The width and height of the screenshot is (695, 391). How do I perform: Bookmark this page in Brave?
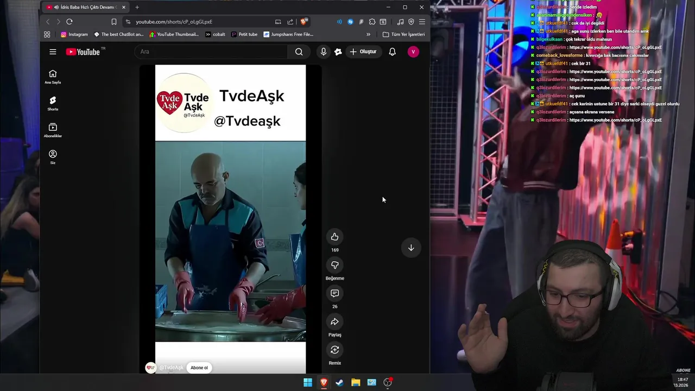click(x=113, y=22)
